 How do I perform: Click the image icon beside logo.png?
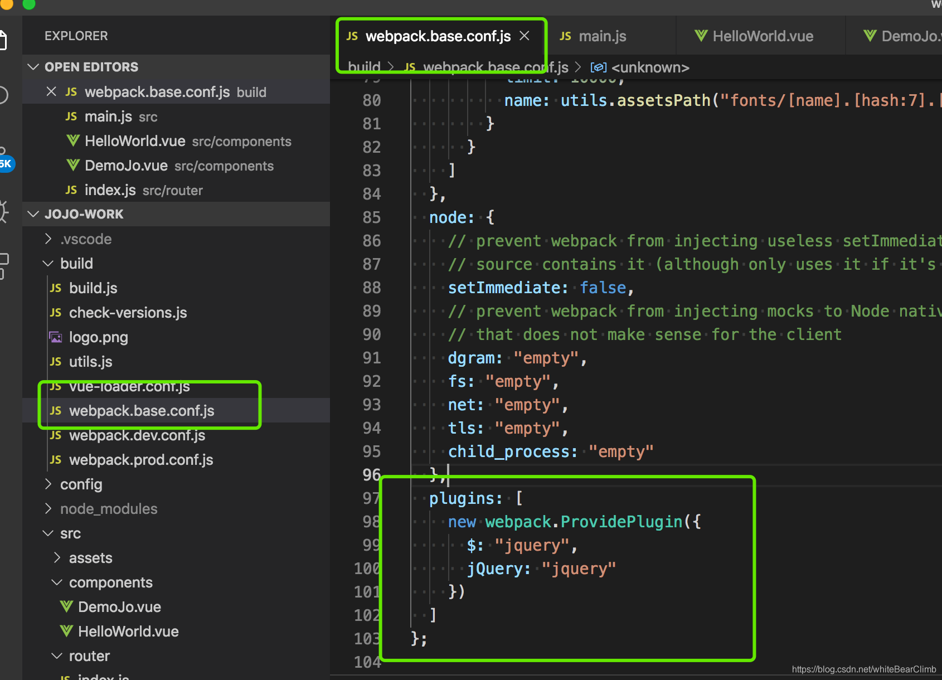click(x=56, y=337)
